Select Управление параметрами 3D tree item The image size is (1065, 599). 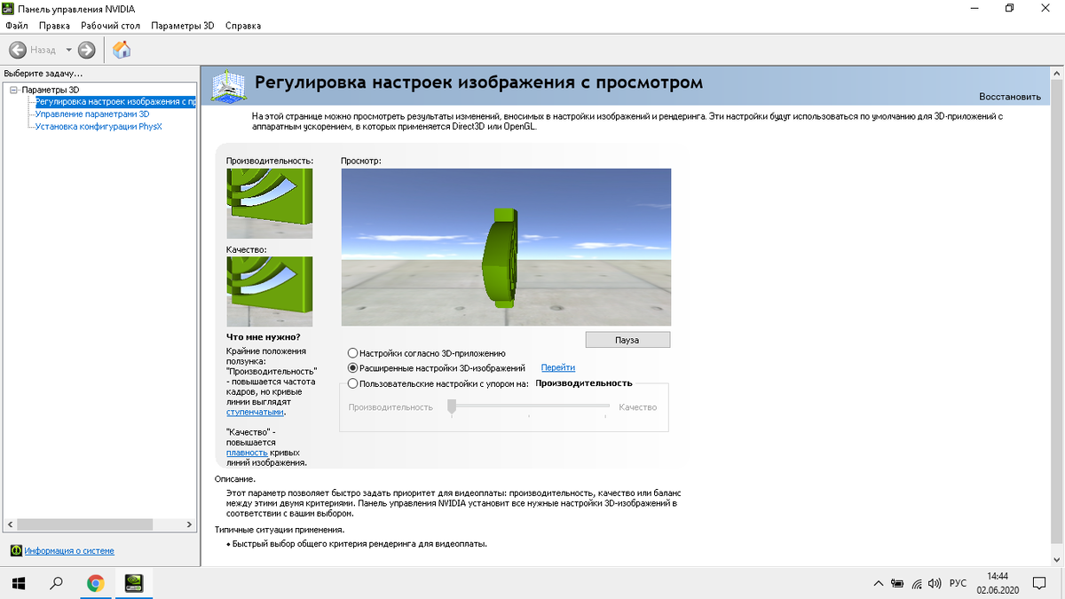(x=92, y=114)
